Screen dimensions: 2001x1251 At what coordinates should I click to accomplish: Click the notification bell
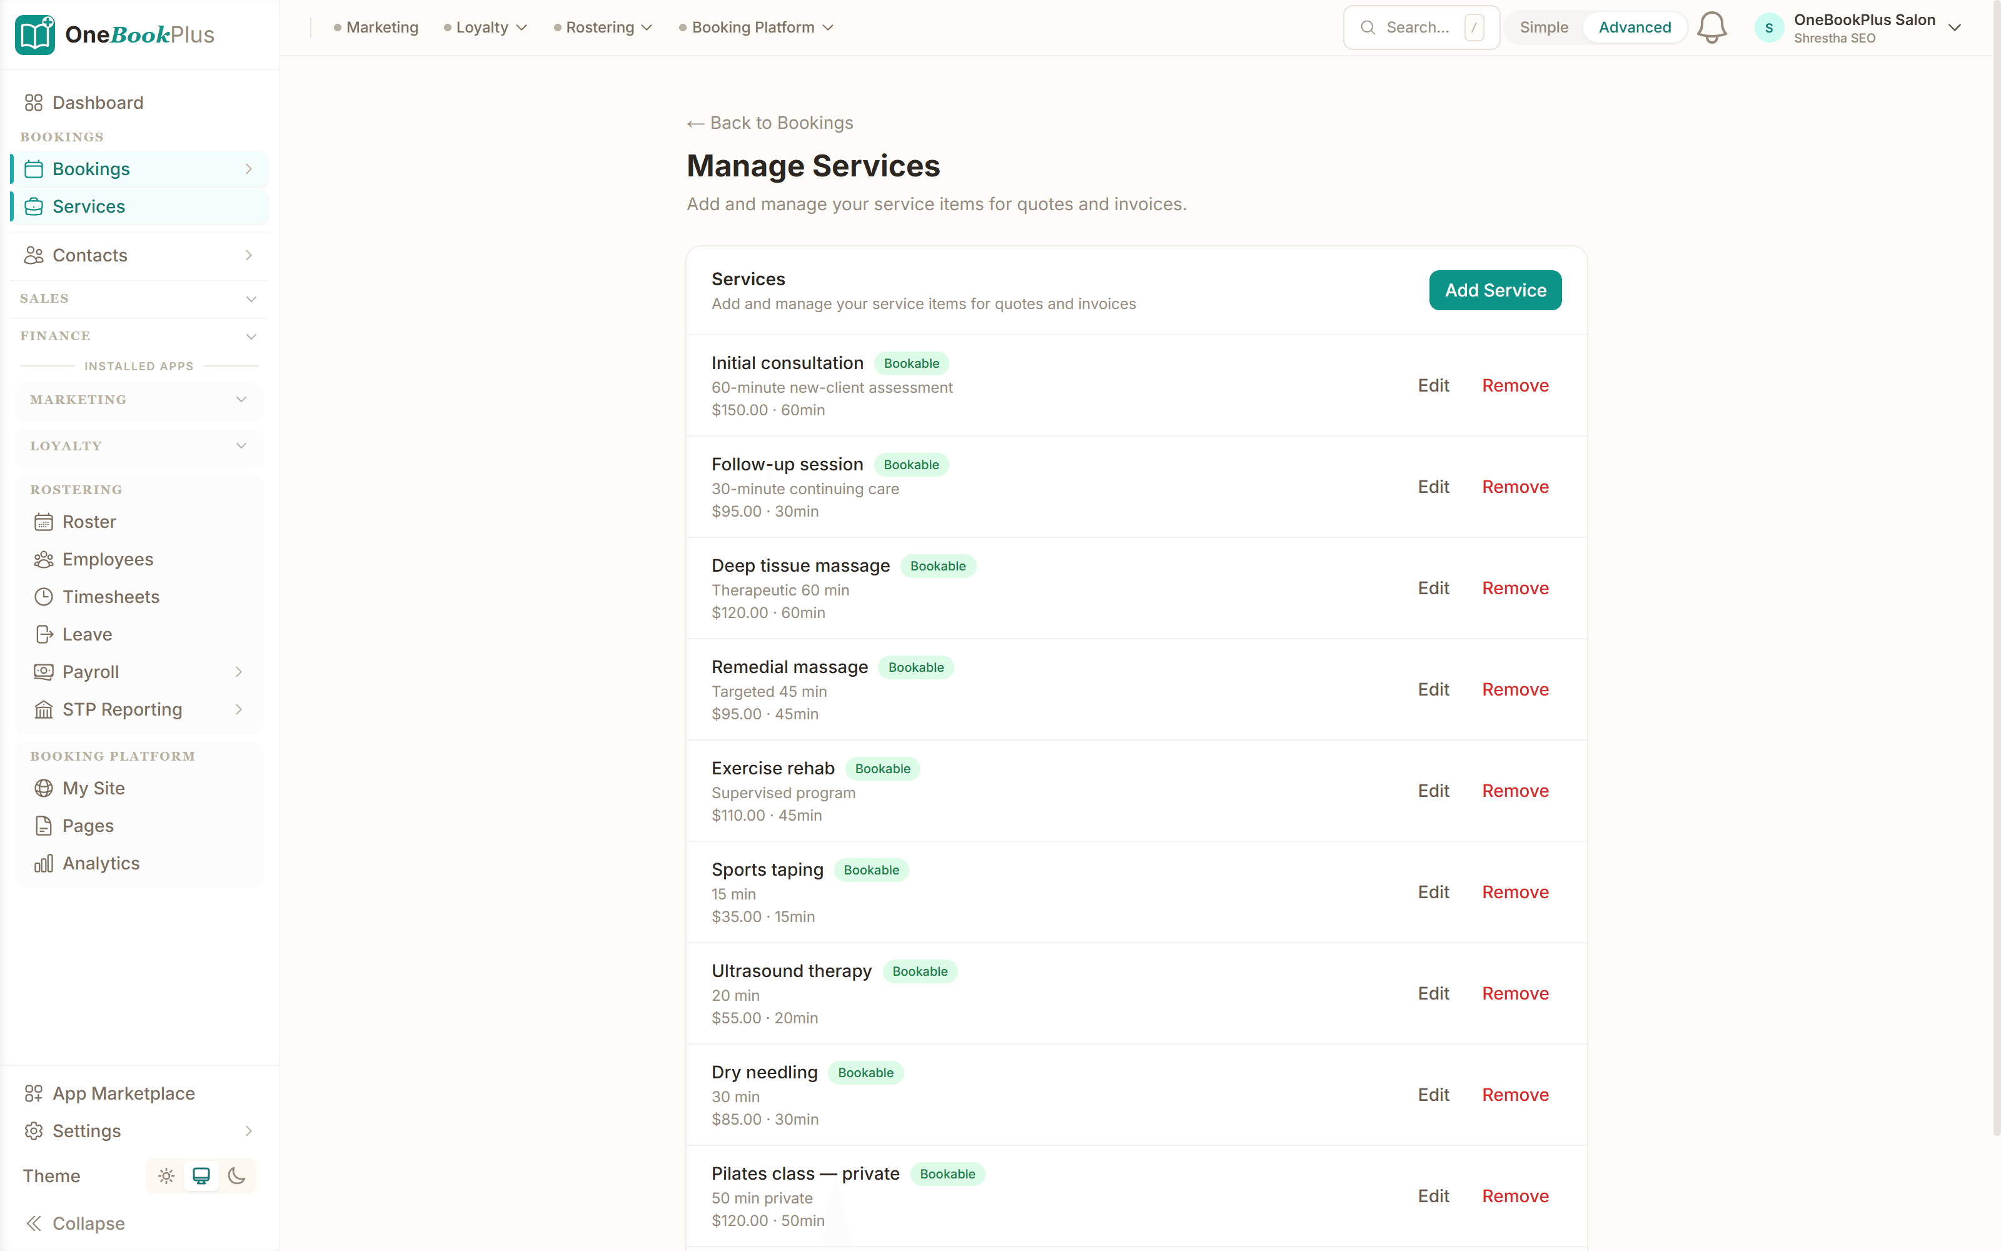[x=1711, y=28]
